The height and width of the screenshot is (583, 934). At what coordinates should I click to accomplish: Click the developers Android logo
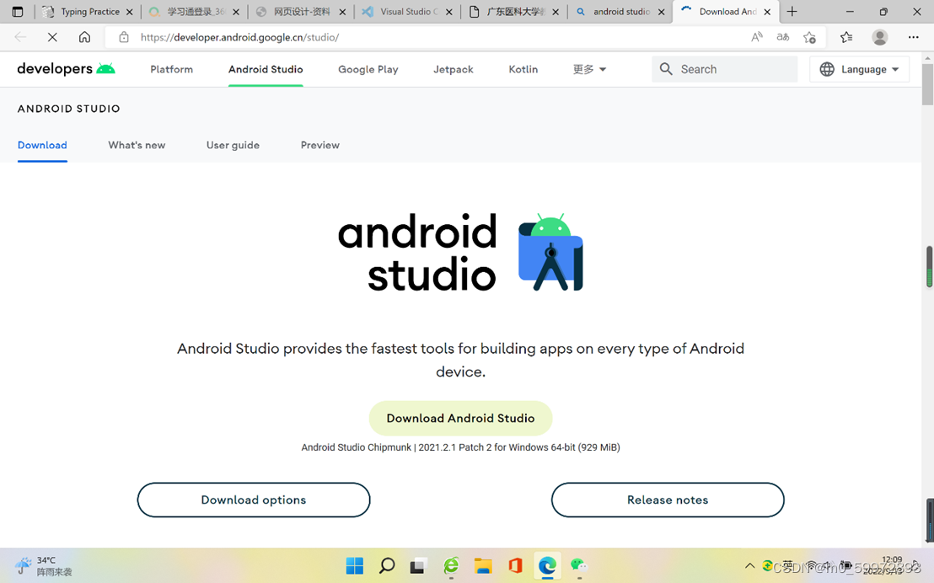(x=66, y=68)
